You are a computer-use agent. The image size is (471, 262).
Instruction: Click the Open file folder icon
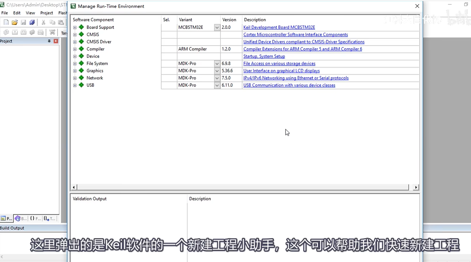(14, 22)
